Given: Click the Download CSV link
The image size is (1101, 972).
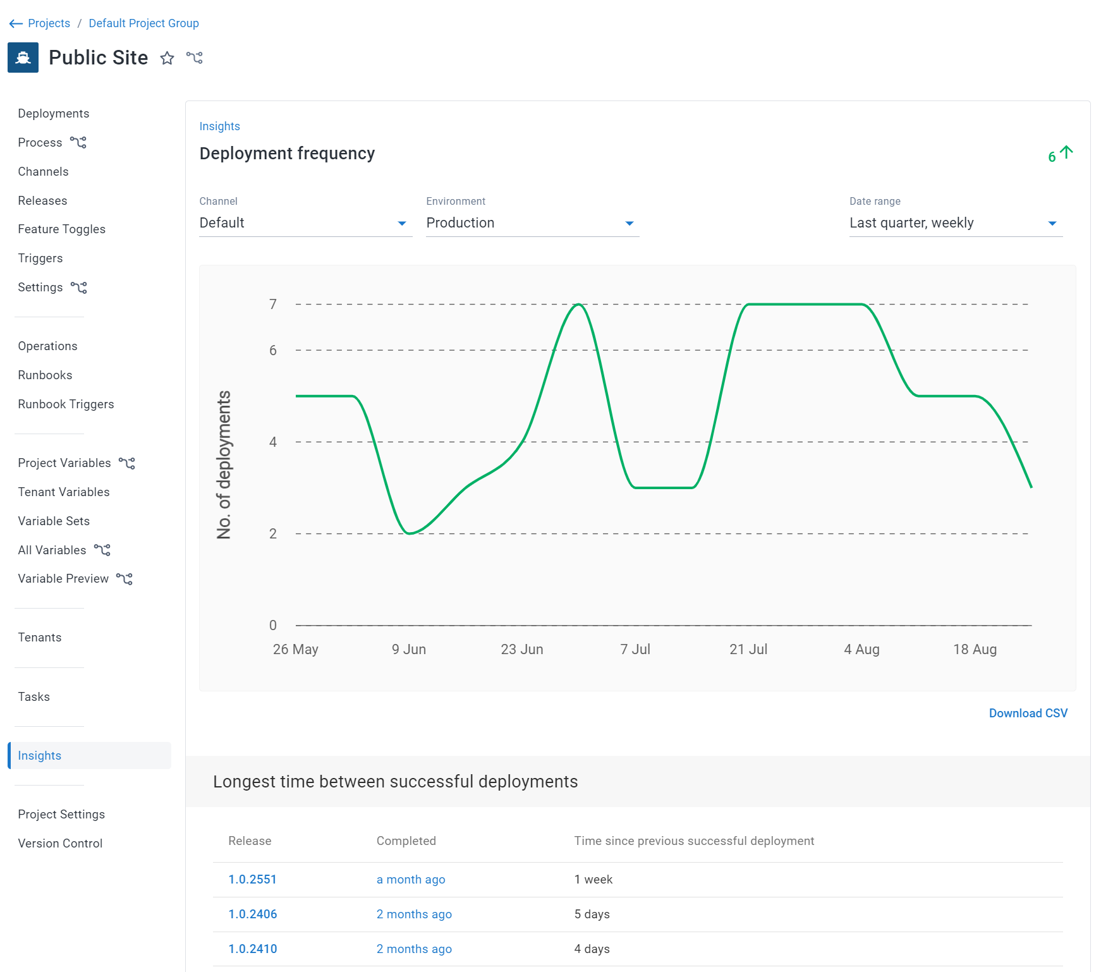Looking at the screenshot, I should pos(1028,713).
